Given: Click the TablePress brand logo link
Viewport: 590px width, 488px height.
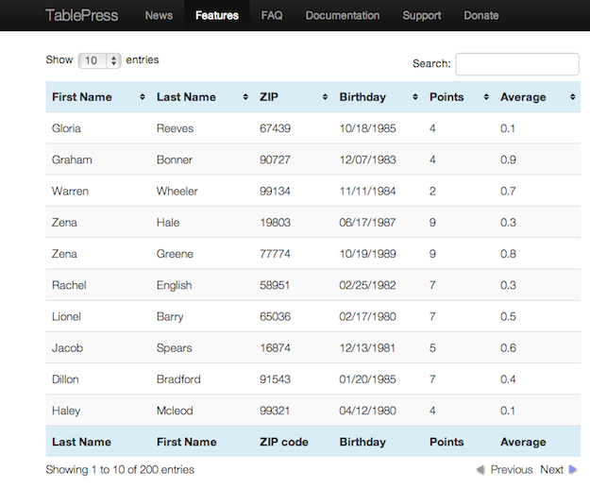Looking at the screenshot, I should click(x=83, y=15).
